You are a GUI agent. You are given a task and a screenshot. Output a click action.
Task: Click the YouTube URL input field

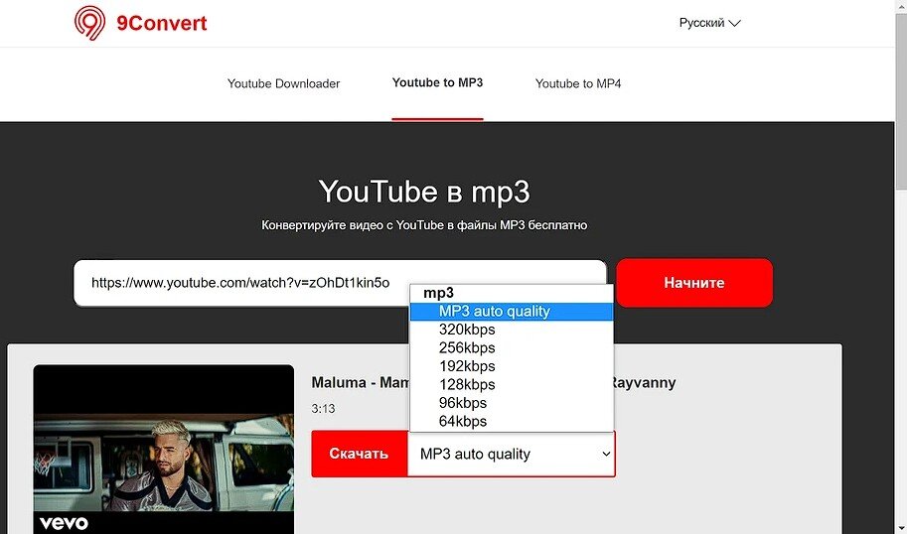click(x=340, y=283)
